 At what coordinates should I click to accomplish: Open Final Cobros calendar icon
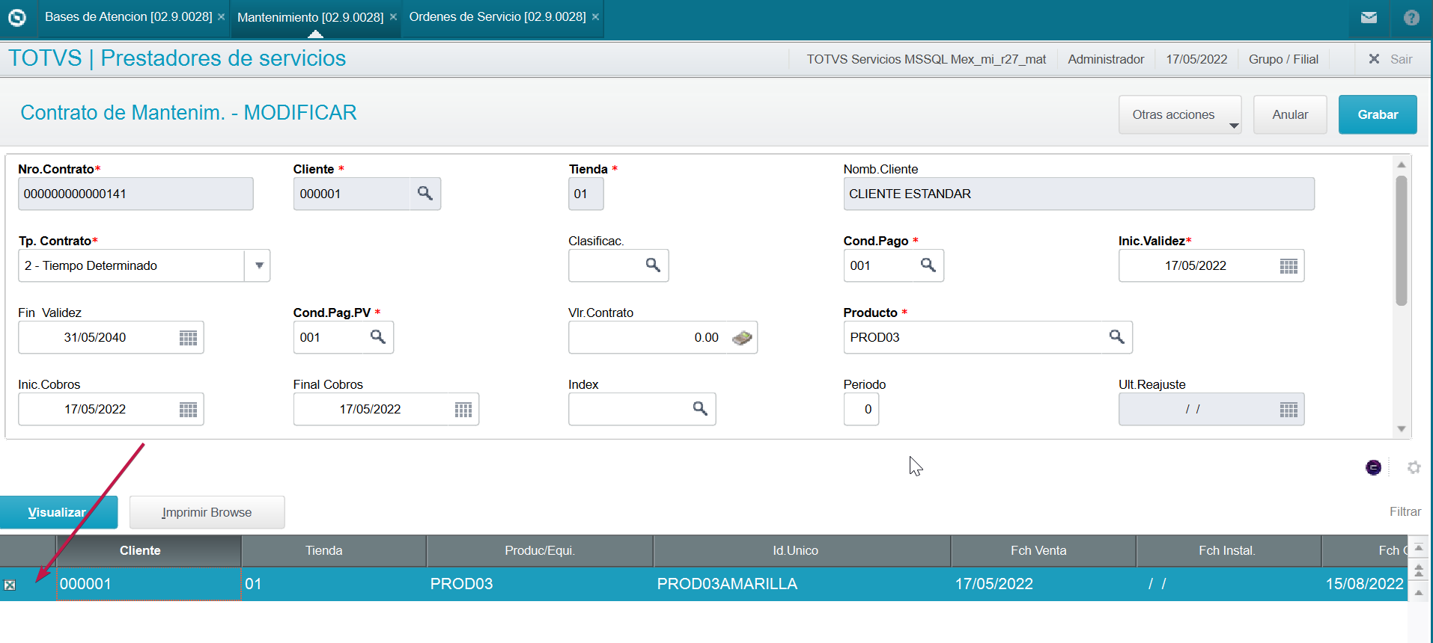click(463, 410)
